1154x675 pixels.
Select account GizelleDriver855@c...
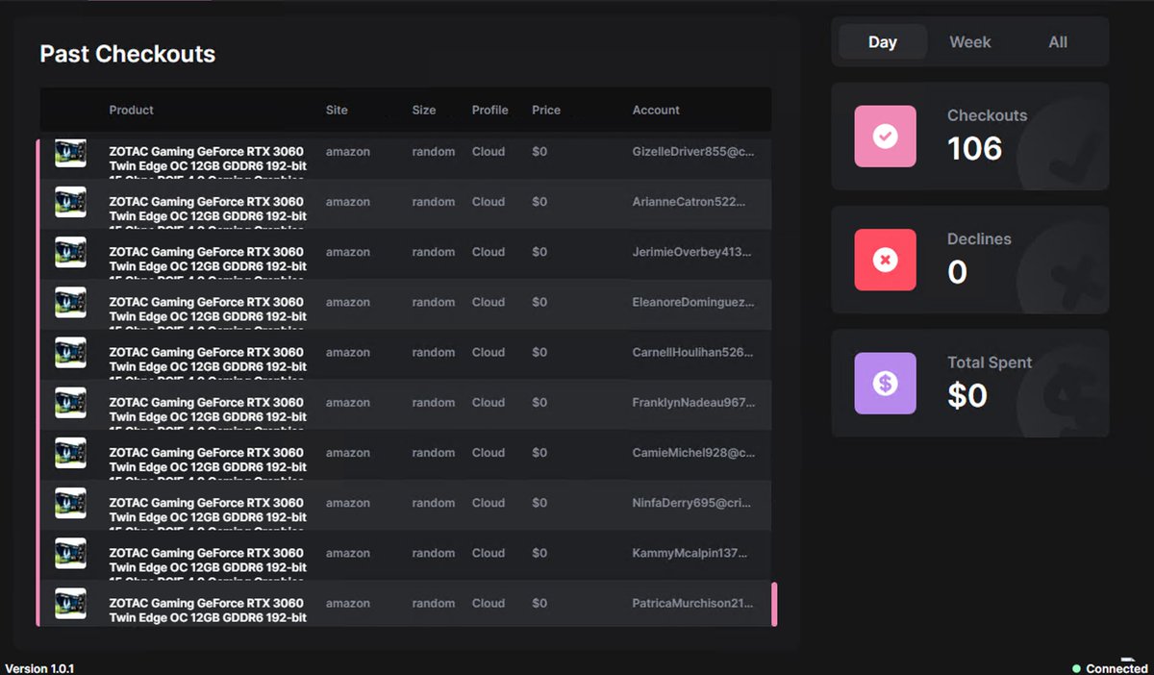(x=693, y=152)
